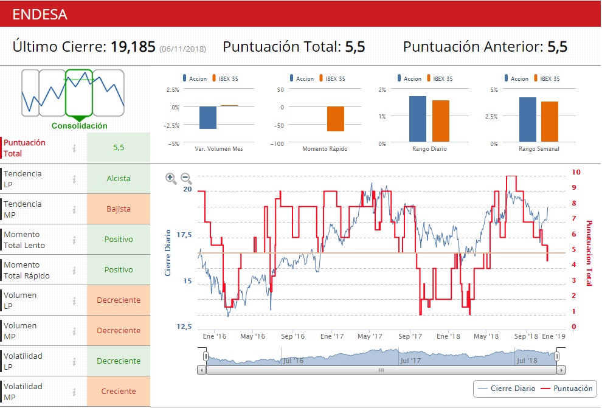The height and width of the screenshot is (408, 602).
Task: Zoom in on the price chart
Action: coord(171,178)
